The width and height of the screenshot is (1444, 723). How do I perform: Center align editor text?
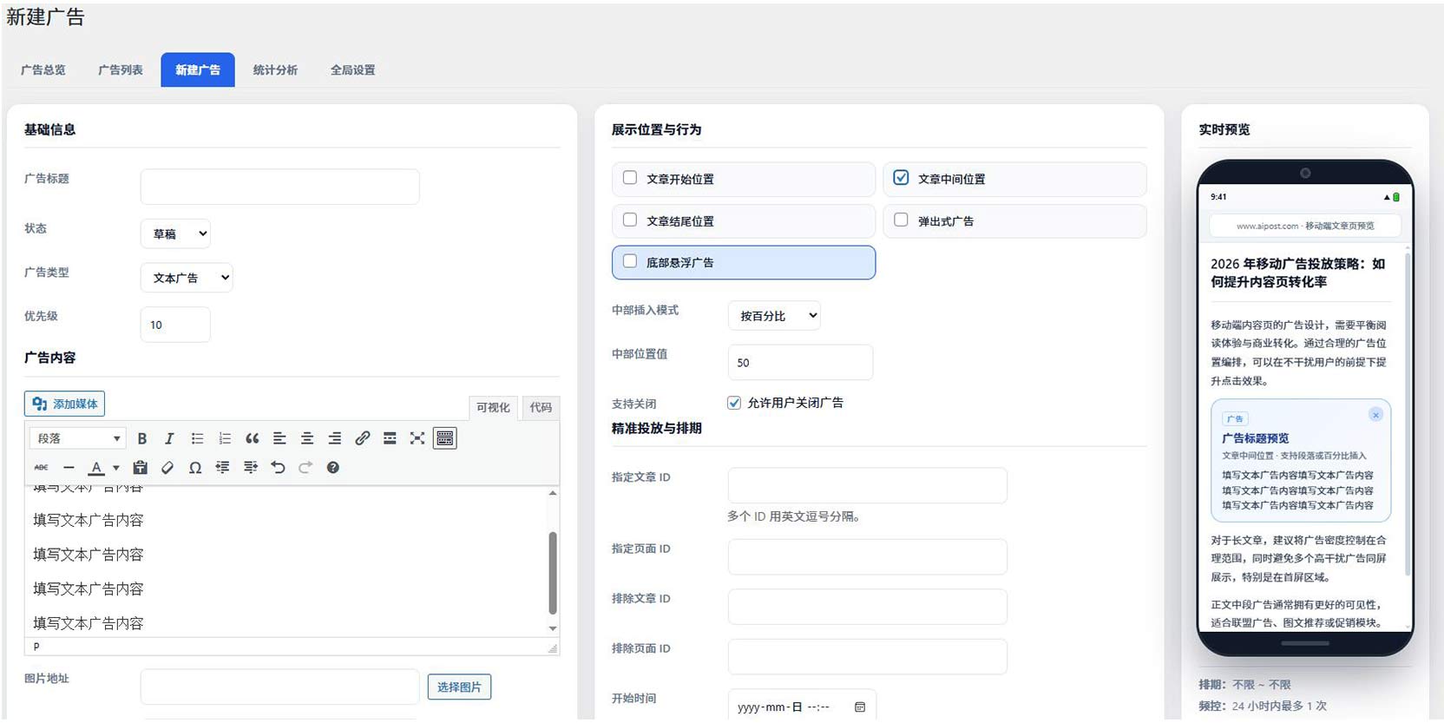(307, 438)
